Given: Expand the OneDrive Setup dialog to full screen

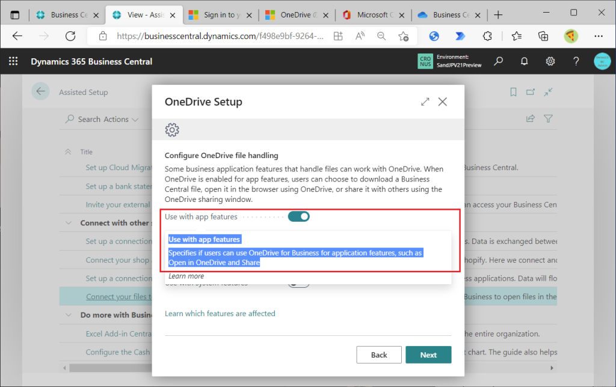Looking at the screenshot, I should 425,102.
